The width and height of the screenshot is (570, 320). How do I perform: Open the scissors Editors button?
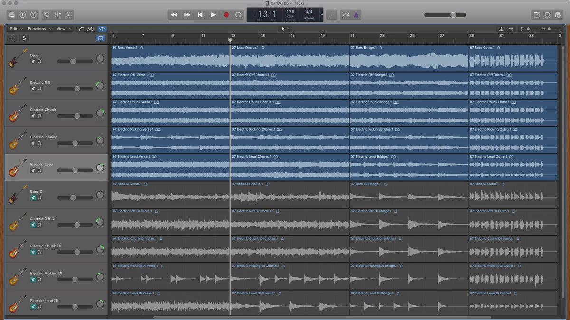coord(68,15)
